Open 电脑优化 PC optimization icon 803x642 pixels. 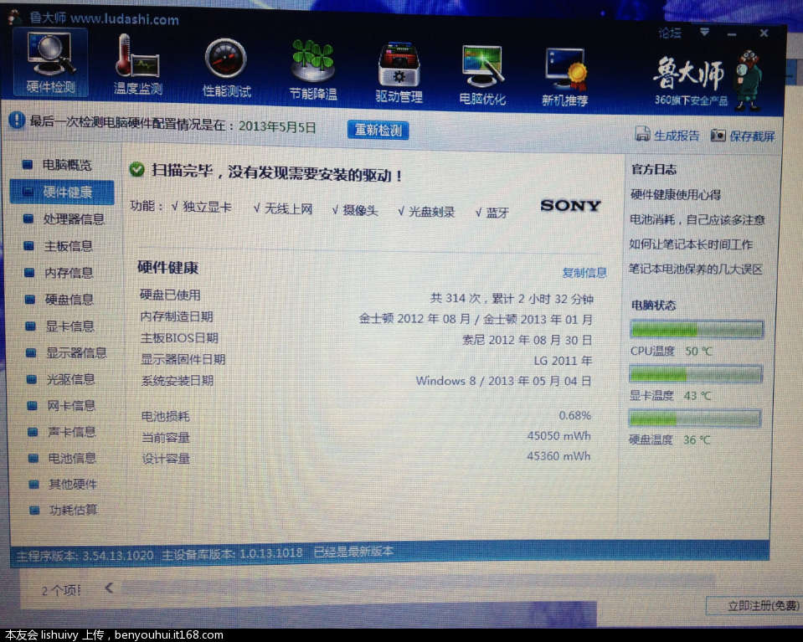point(482,75)
